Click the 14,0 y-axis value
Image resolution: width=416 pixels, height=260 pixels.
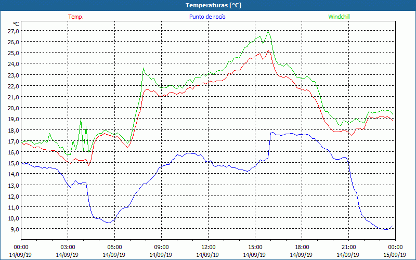15,174
